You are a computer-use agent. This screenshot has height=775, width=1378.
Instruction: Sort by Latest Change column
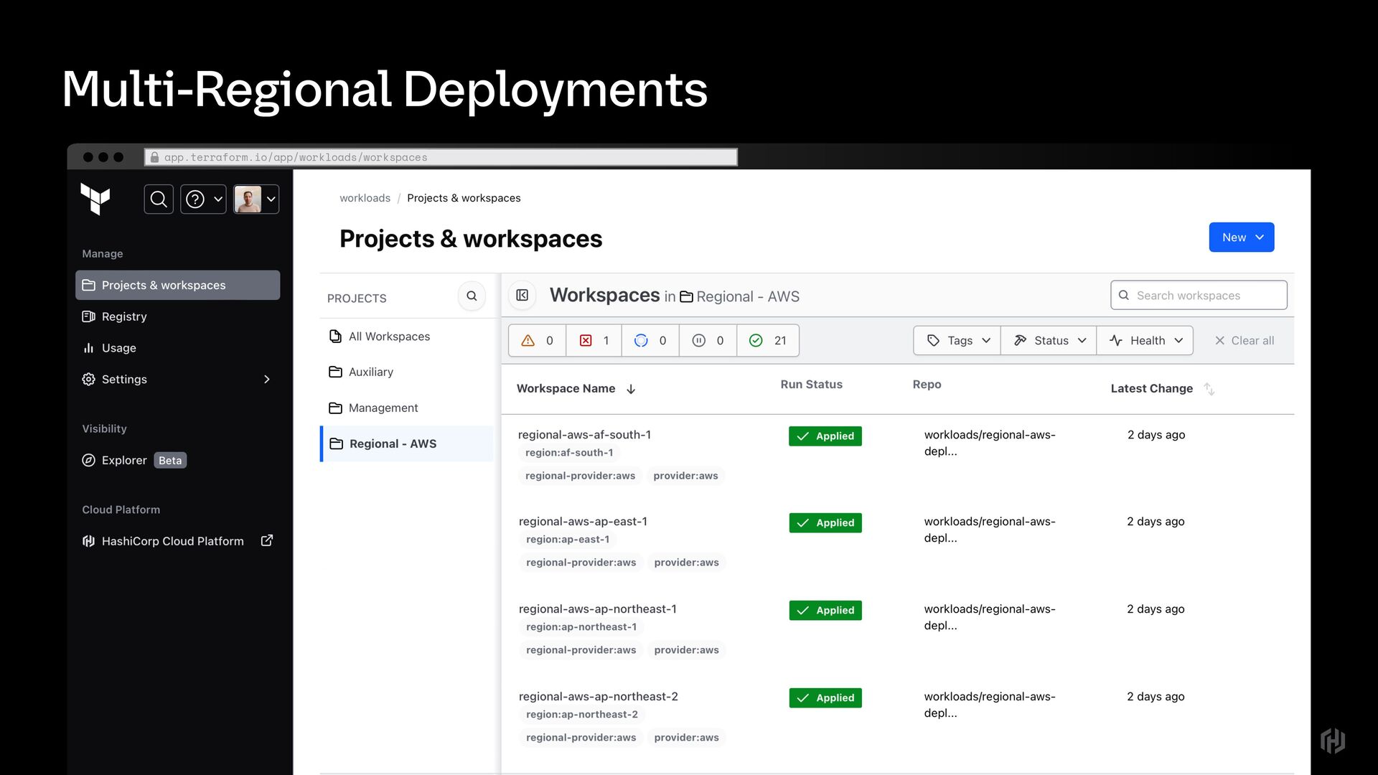1162,388
